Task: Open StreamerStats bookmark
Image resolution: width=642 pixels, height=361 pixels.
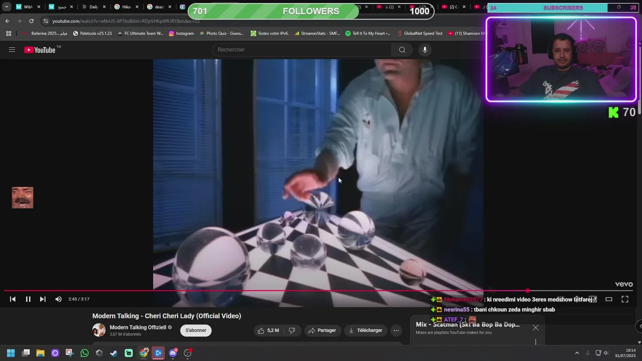Action: (317, 34)
